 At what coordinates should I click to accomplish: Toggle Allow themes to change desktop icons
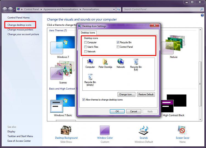coord(83,100)
